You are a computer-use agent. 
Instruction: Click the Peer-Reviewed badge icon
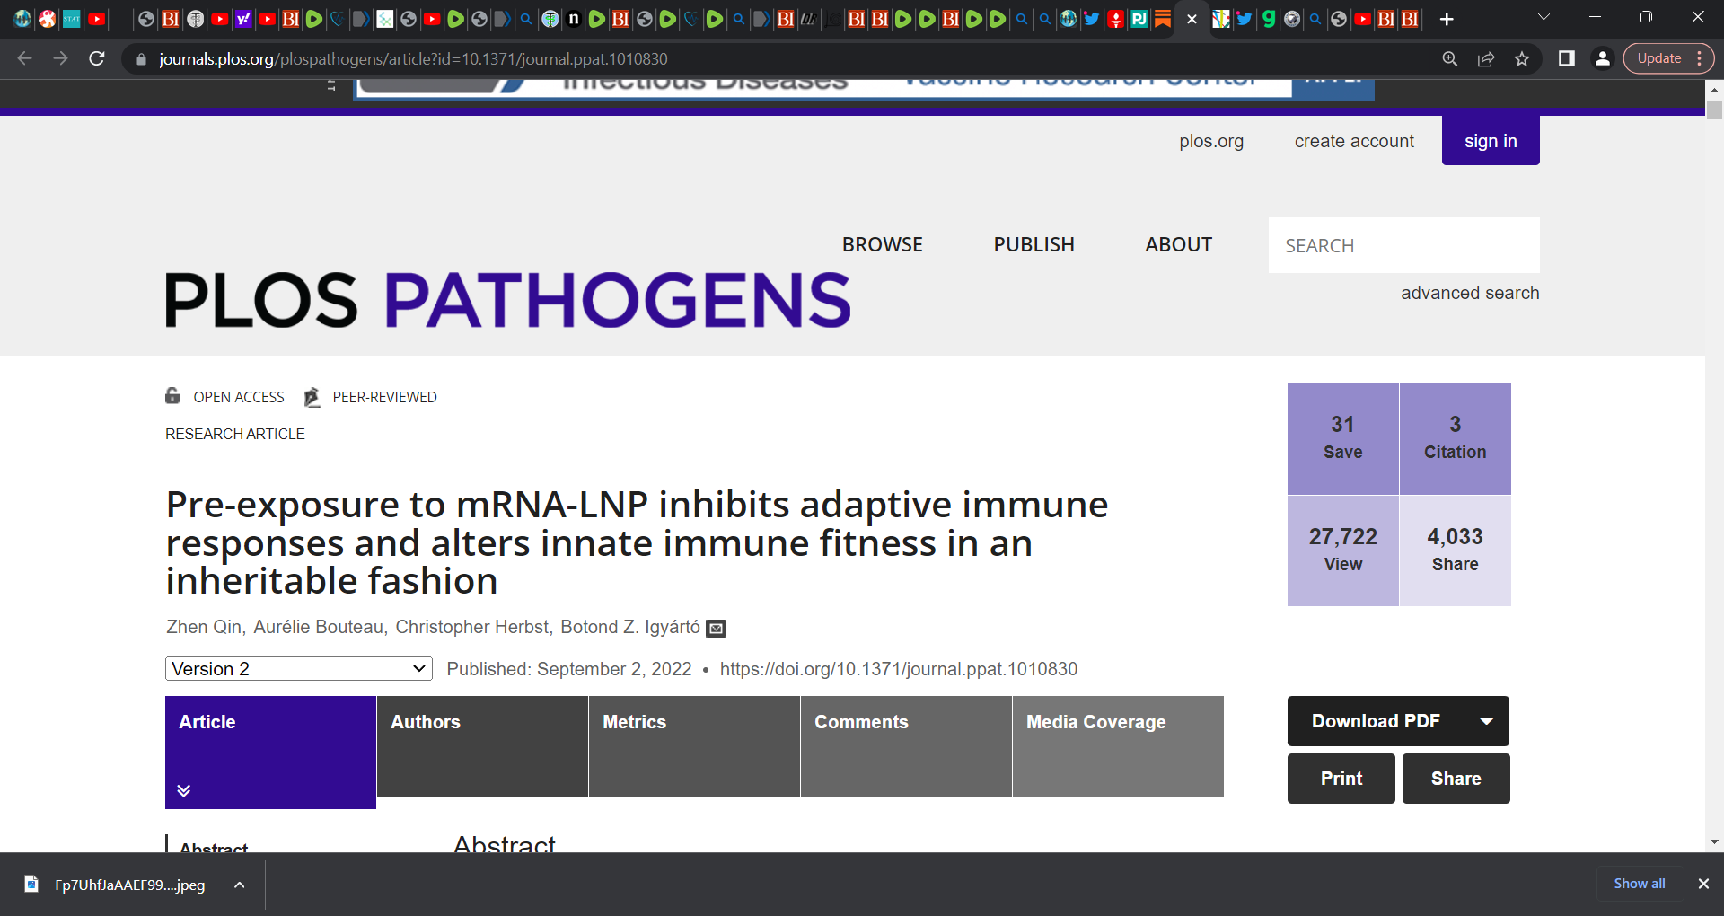point(312,397)
